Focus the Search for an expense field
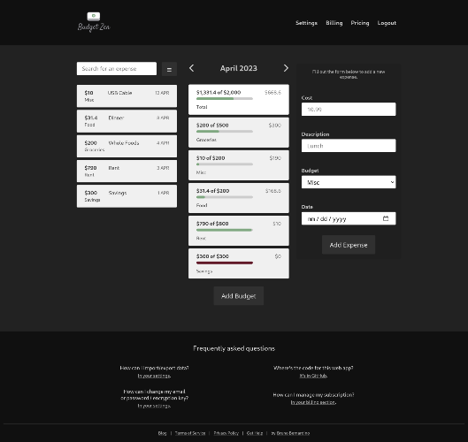Screen dimensions: 468x442 (x=117, y=69)
